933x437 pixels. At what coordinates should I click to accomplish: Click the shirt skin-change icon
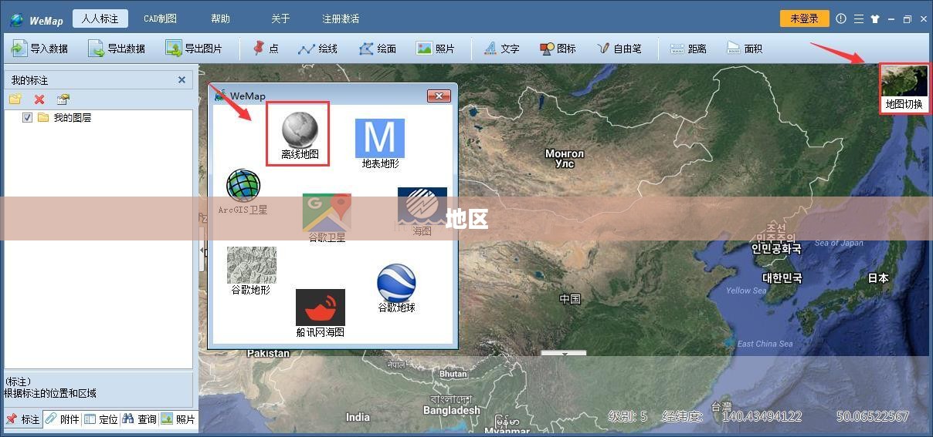coord(875,19)
